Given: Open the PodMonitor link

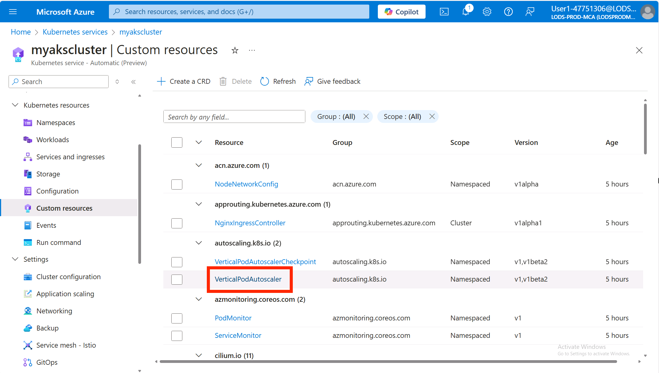Looking at the screenshot, I should point(233,318).
